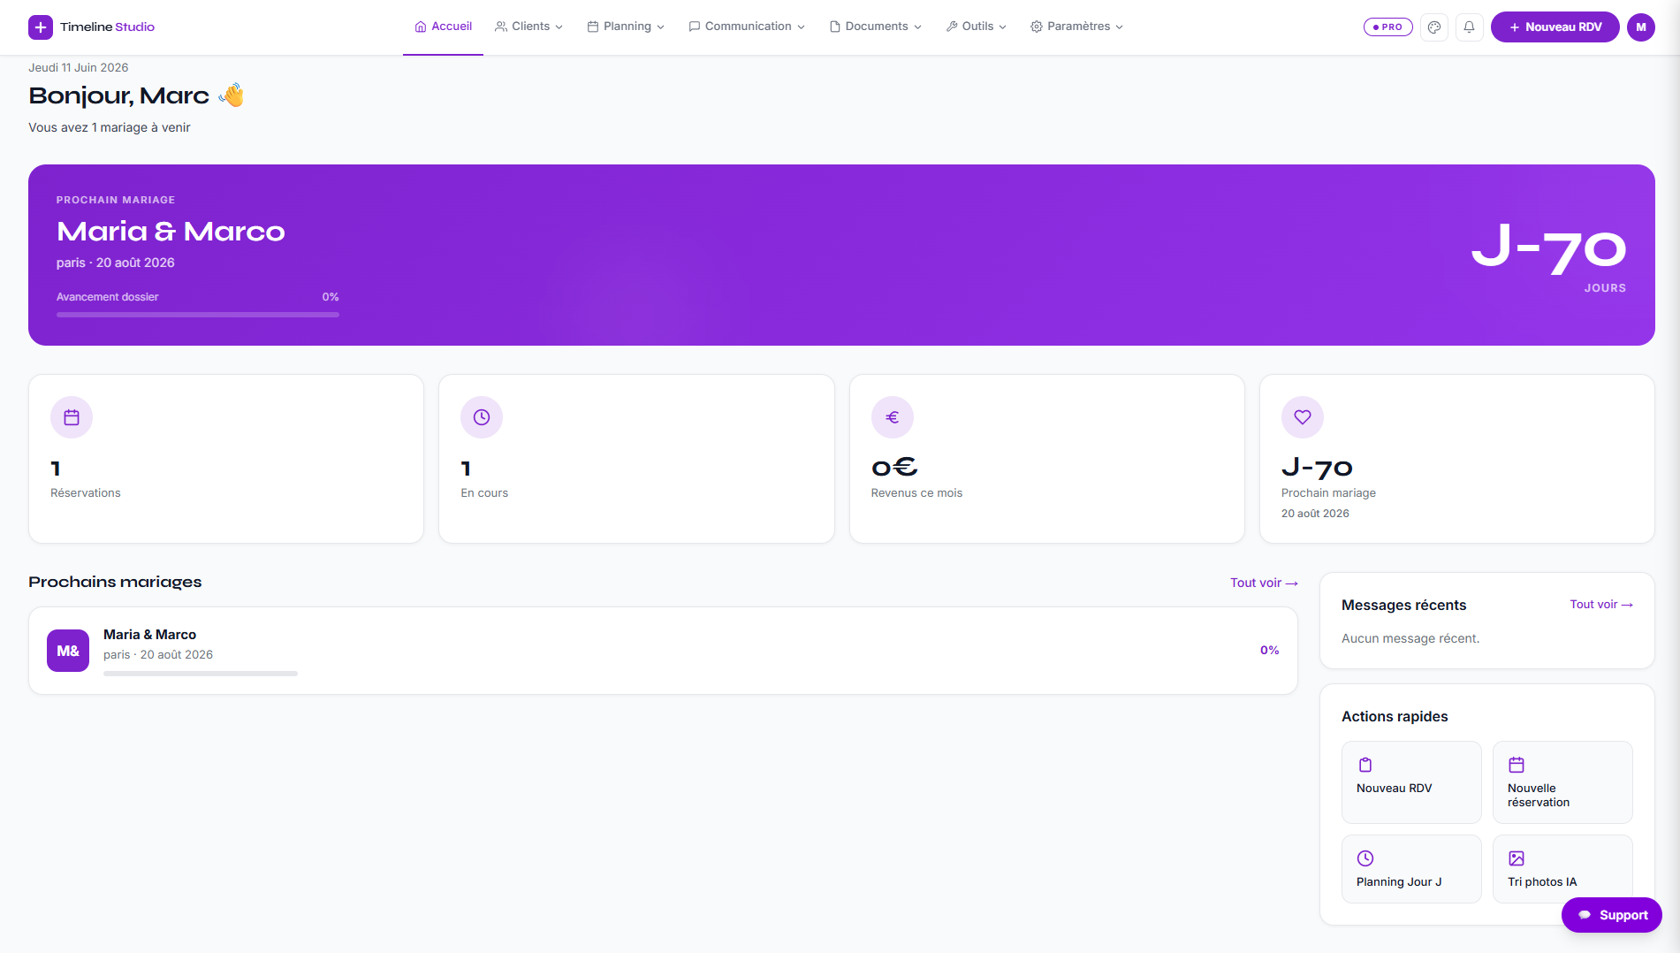The height and width of the screenshot is (953, 1680).
Task: Click the '20 août 2026' text in stat card
Action: tap(1315, 514)
